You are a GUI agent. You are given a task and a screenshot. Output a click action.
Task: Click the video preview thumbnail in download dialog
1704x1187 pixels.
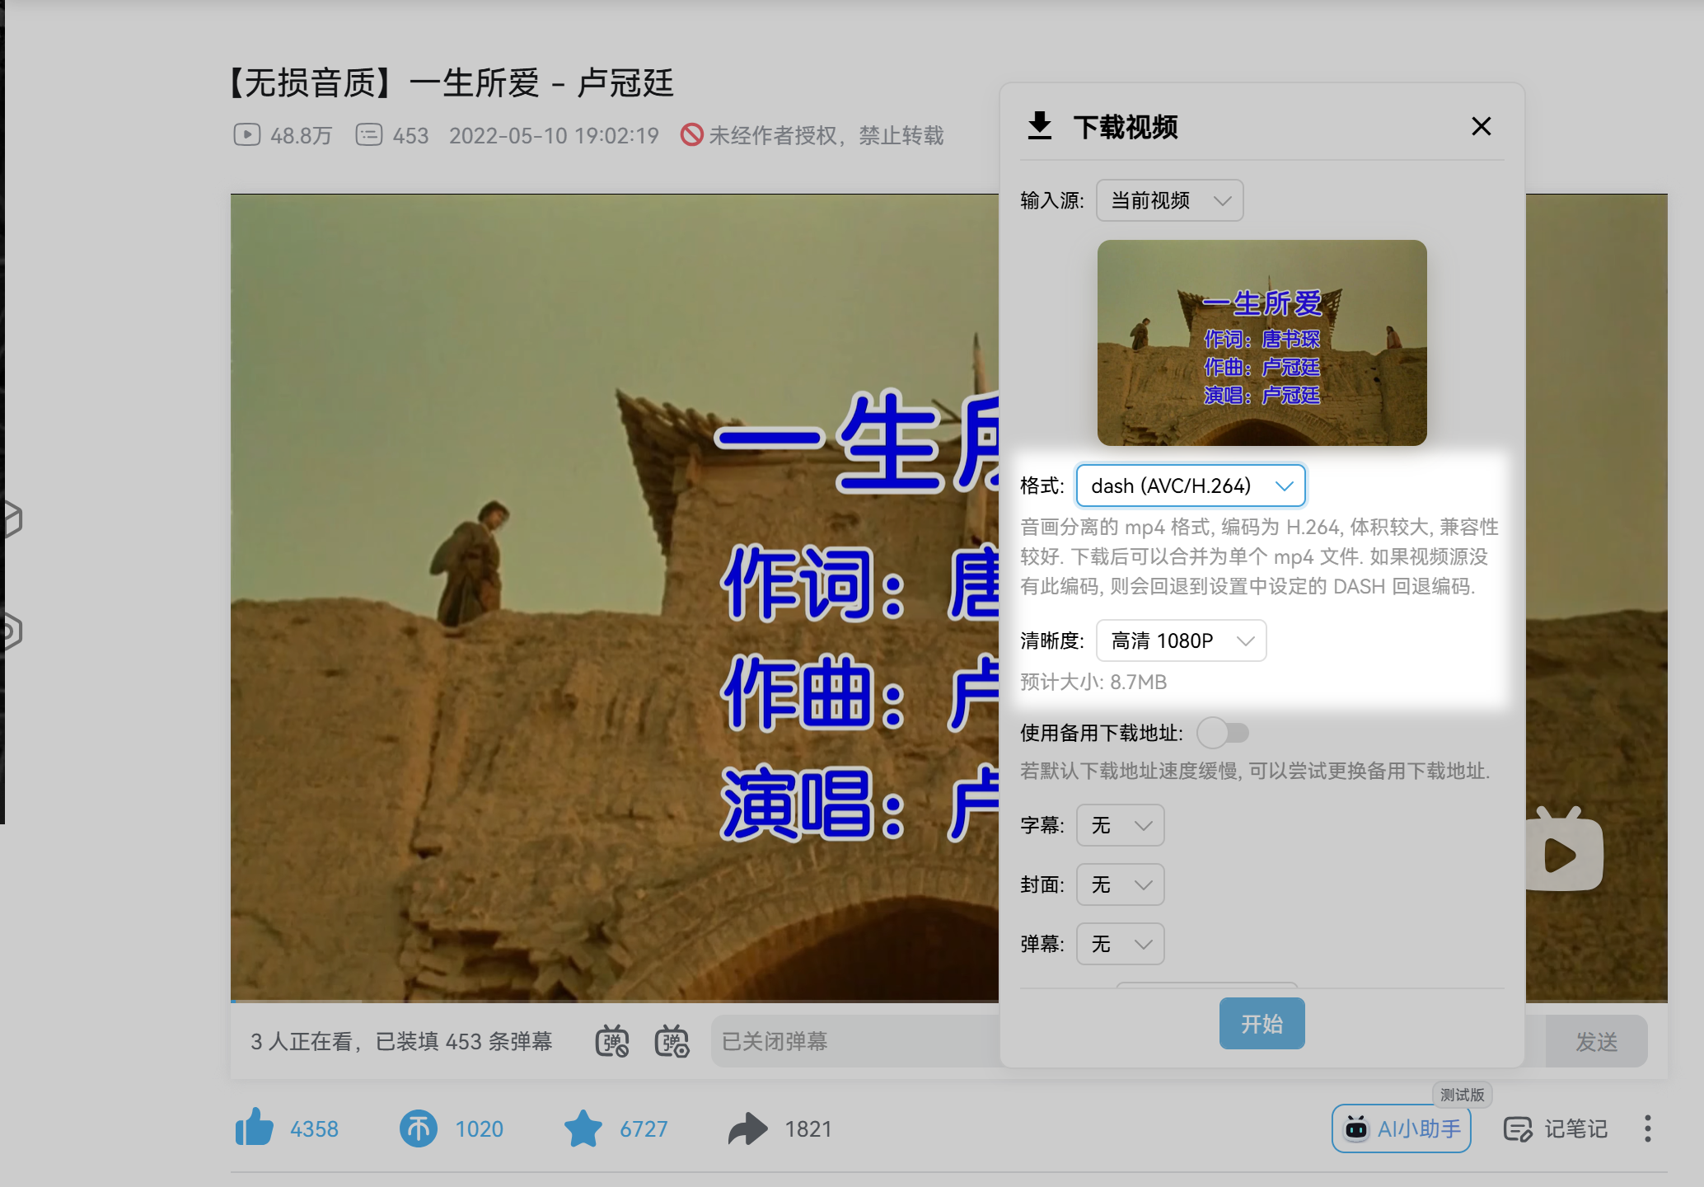[1262, 343]
